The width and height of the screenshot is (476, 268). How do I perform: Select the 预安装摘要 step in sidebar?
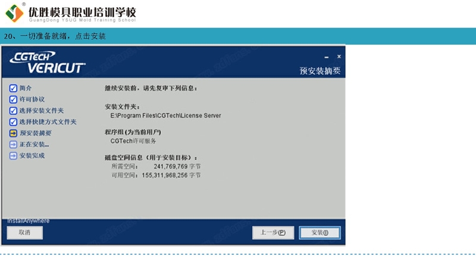click(35, 133)
